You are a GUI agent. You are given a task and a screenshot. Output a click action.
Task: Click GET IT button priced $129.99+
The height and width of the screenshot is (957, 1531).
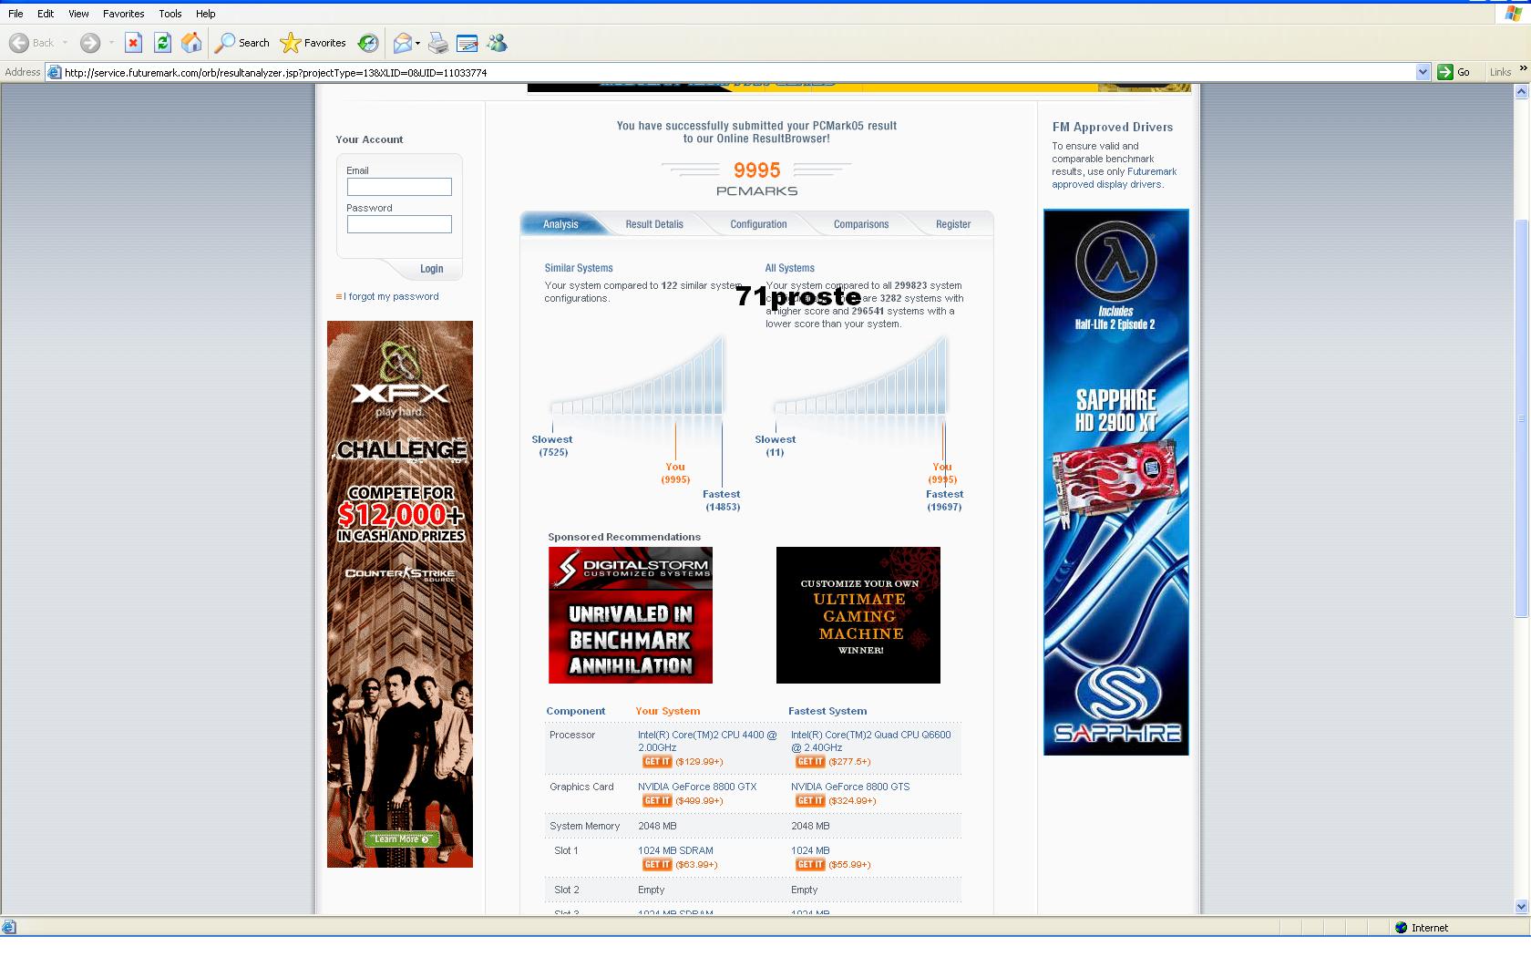(x=657, y=762)
